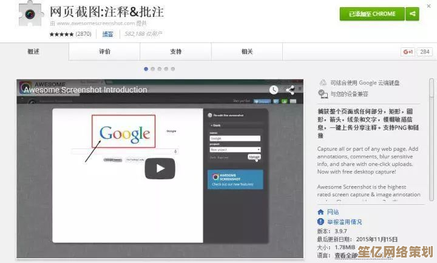Click the share icon on video header

(x=290, y=90)
